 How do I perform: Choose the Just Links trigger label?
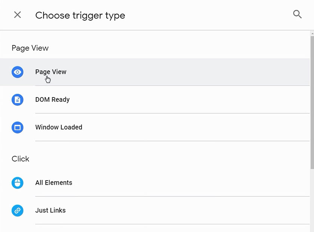(x=50, y=211)
